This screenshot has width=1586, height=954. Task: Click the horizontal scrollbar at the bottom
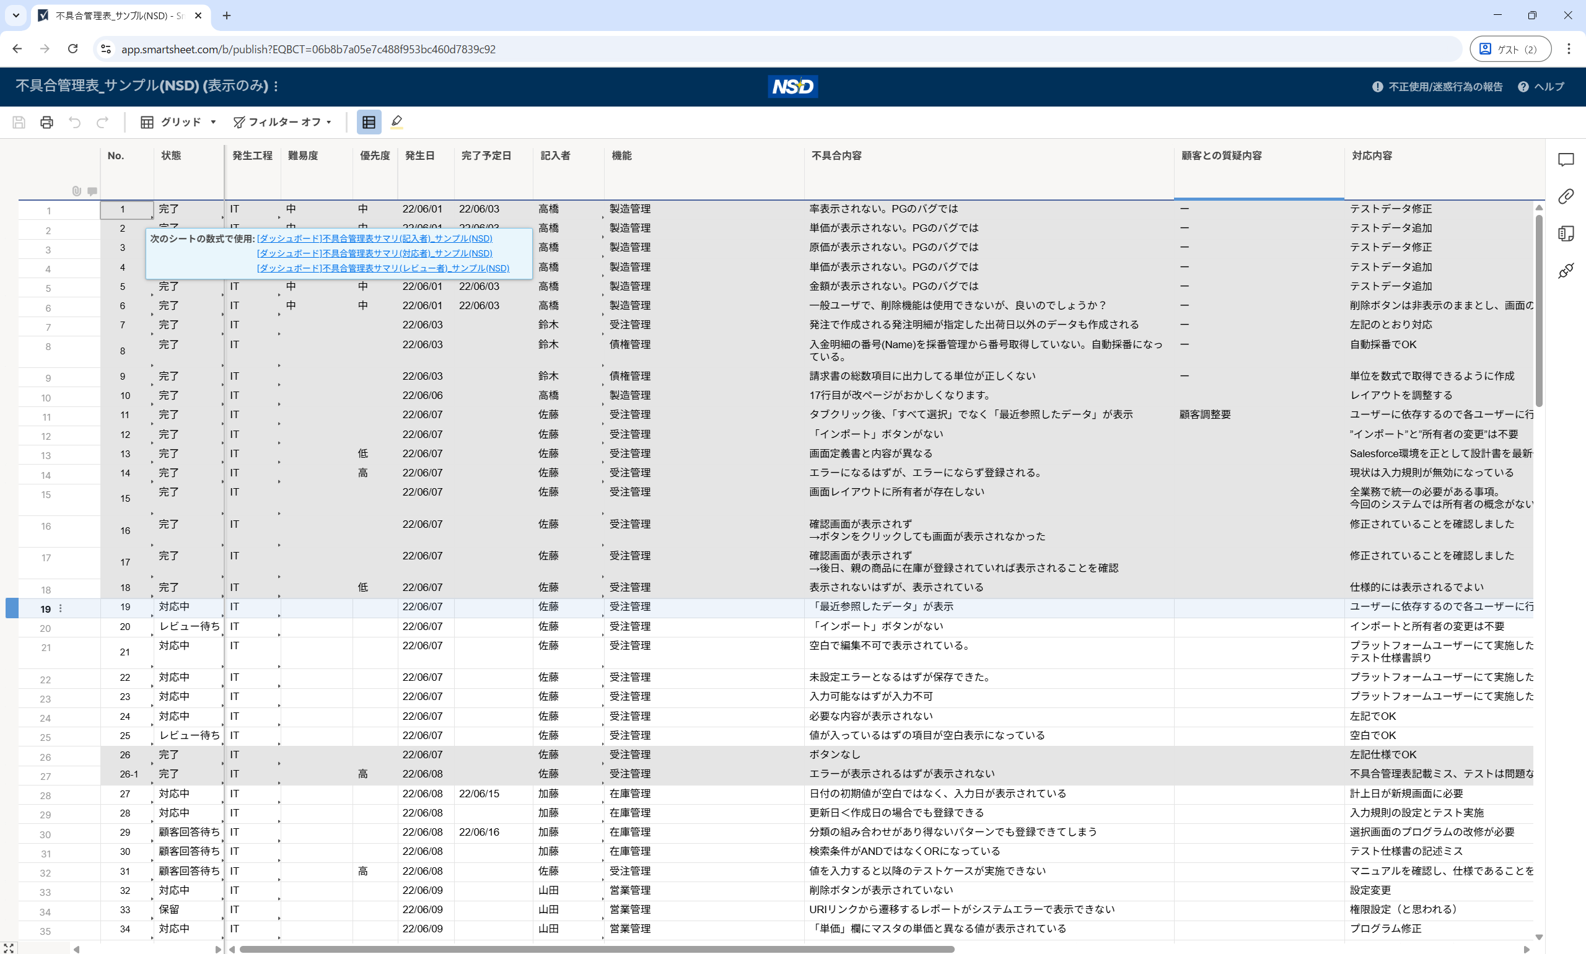tap(595, 949)
